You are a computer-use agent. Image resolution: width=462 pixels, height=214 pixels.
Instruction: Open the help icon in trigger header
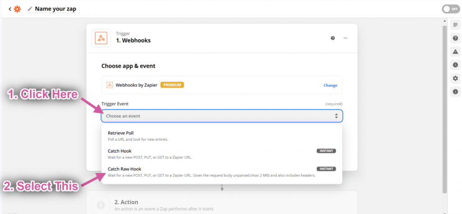point(333,38)
